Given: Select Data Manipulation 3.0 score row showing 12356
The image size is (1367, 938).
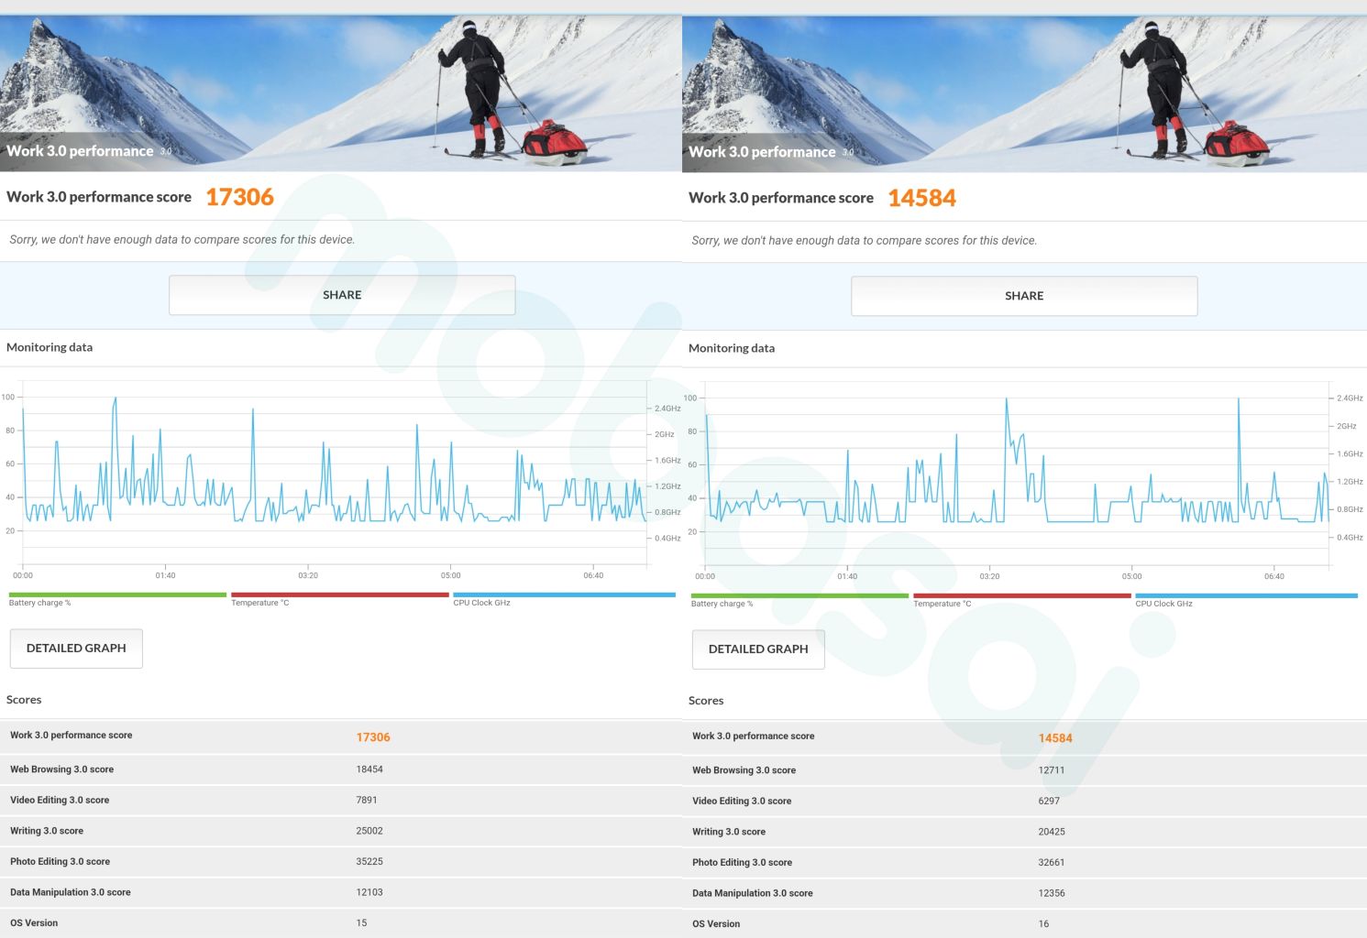Looking at the screenshot, I should point(1023,893).
